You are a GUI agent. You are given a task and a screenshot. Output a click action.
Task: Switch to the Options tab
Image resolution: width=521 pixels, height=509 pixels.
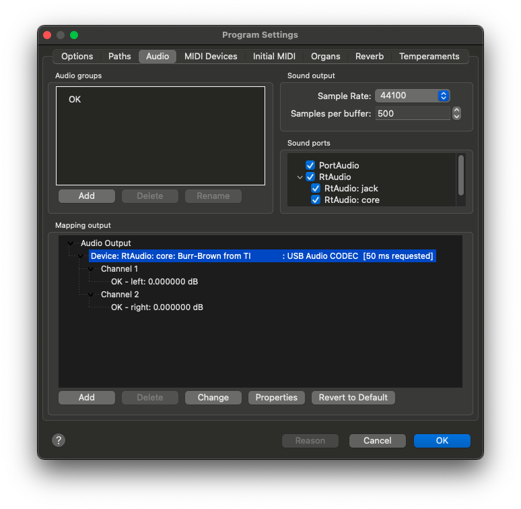tap(77, 56)
